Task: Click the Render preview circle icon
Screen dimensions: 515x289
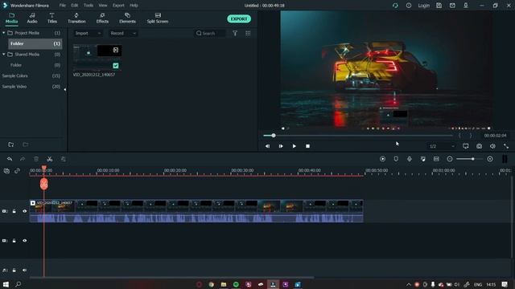Action: pyautogui.click(x=383, y=159)
